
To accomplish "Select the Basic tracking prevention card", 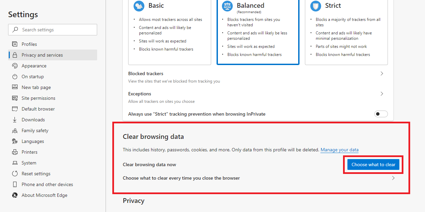I will coord(169,32).
